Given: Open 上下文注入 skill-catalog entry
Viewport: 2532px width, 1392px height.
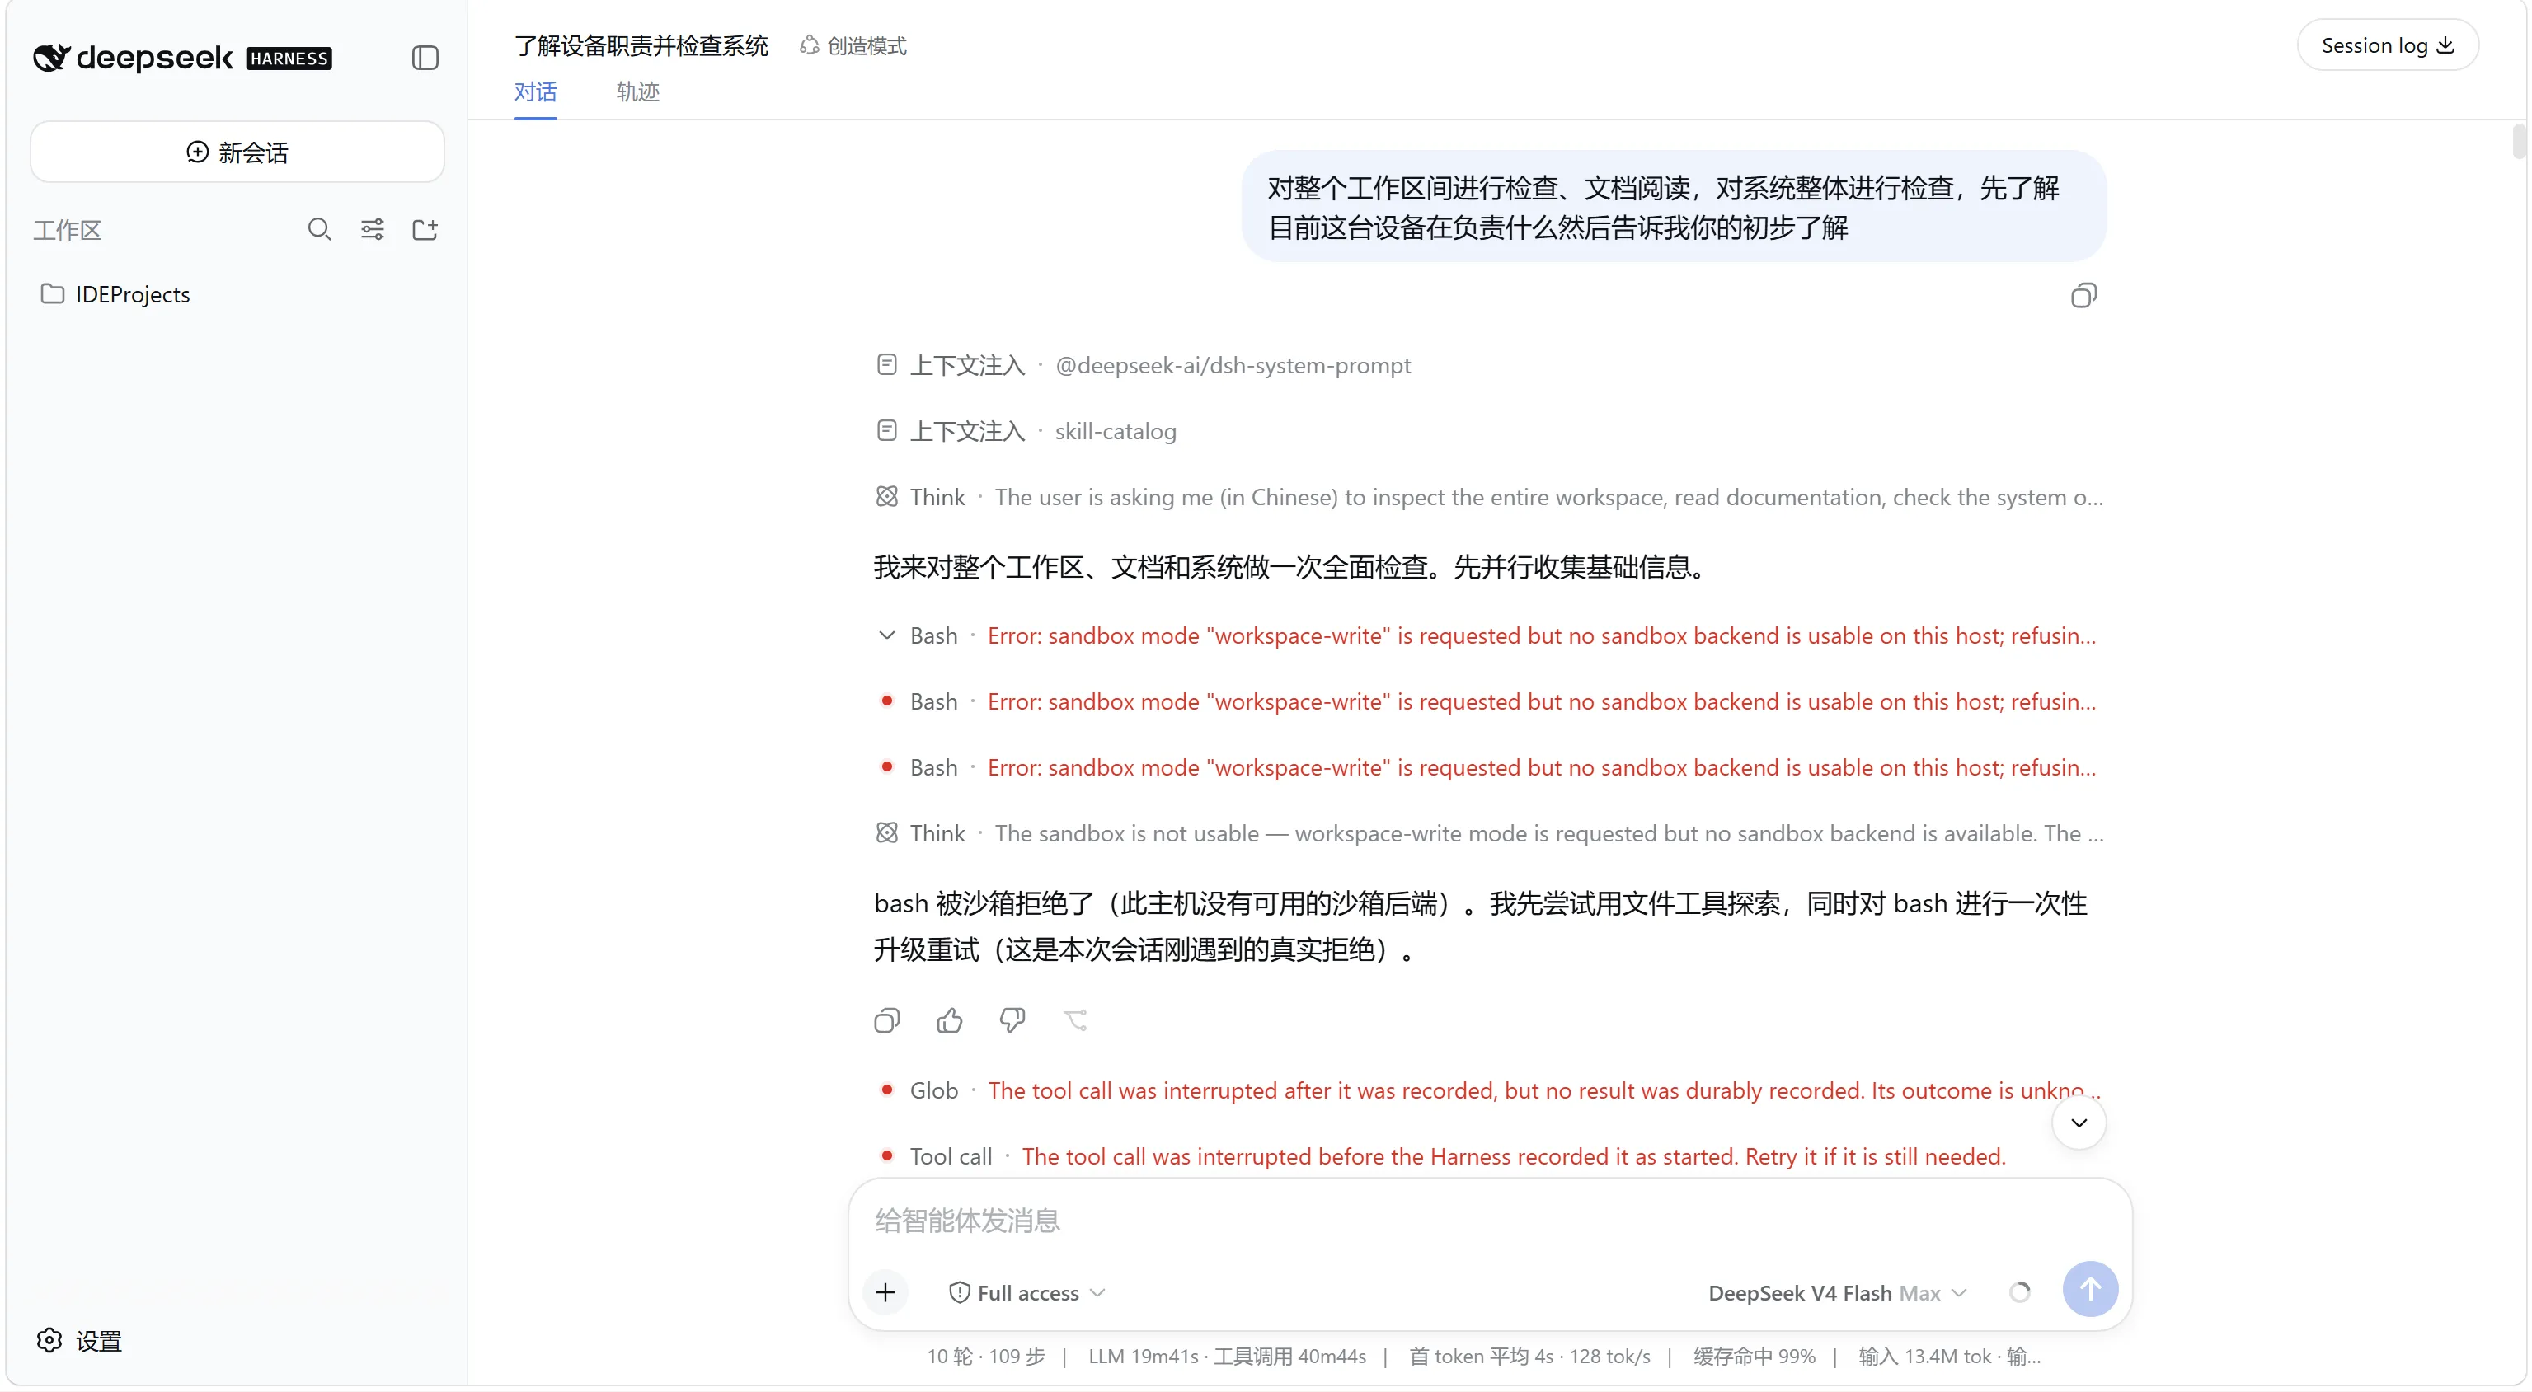Looking at the screenshot, I should pos(1025,431).
